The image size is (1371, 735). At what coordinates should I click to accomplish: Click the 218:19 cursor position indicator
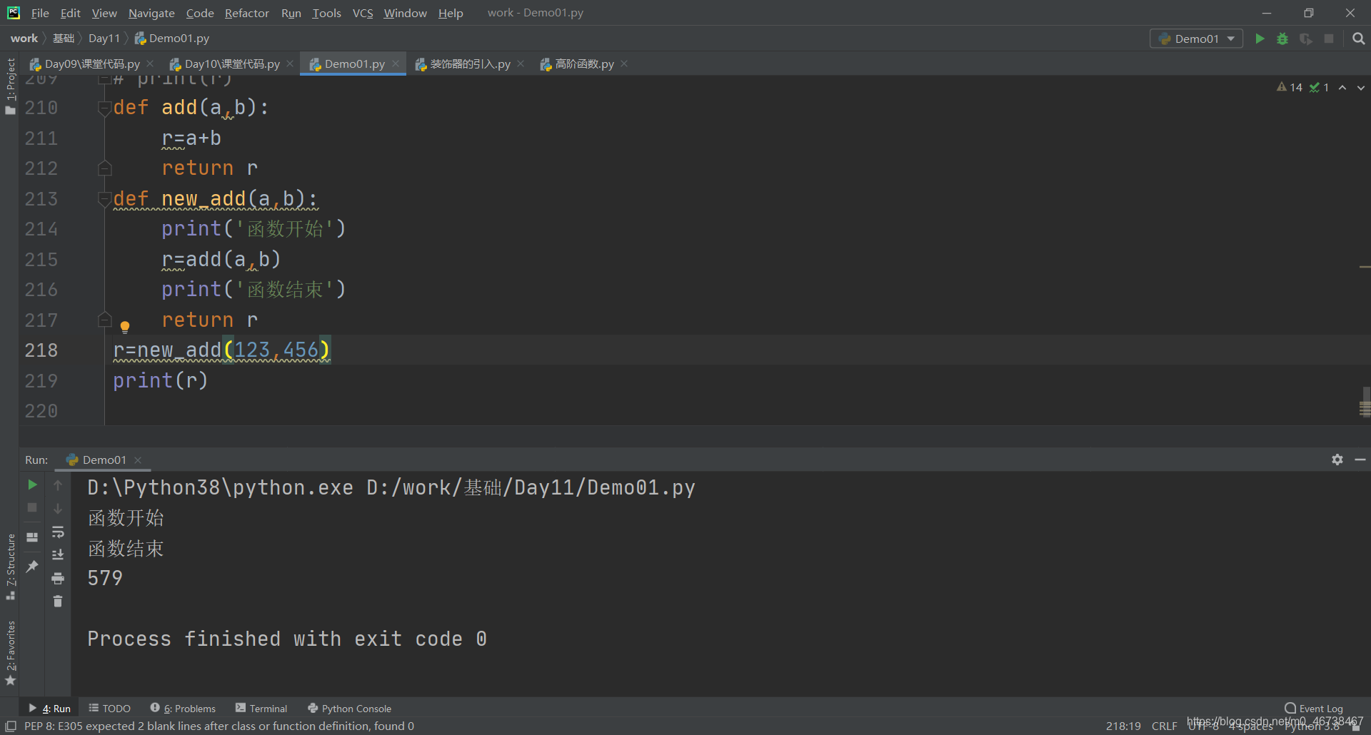pyautogui.click(x=1123, y=726)
